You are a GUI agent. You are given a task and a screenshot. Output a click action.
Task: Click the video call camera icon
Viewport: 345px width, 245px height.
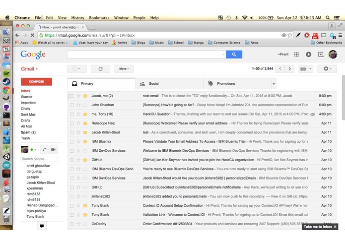(53, 150)
